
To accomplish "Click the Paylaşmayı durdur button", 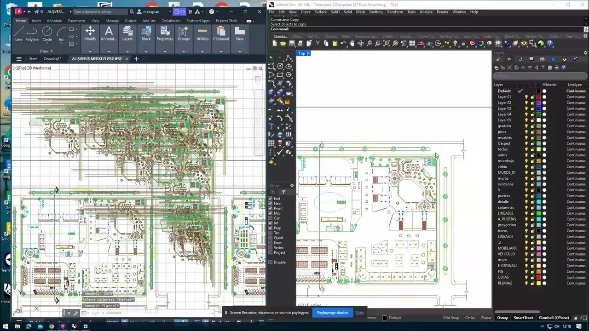I will (x=332, y=313).
